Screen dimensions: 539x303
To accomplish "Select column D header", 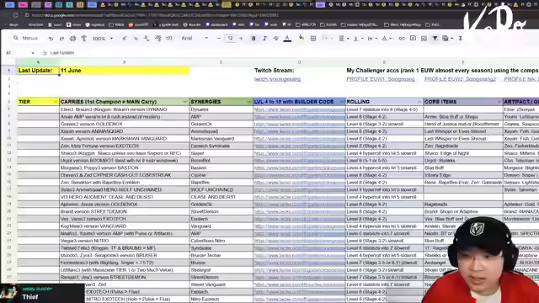I will [300, 62].
